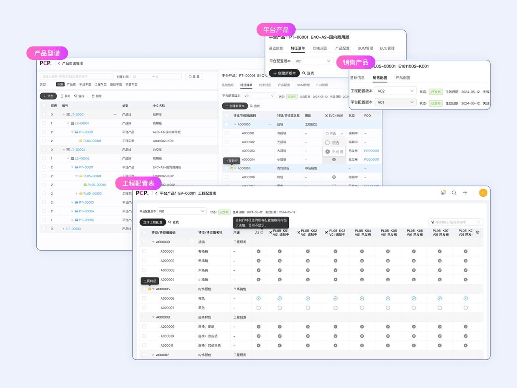The width and height of the screenshot is (517, 388).
Task: Switch to the 产品配置 tab in 销售产品 card
Action: 403,78
